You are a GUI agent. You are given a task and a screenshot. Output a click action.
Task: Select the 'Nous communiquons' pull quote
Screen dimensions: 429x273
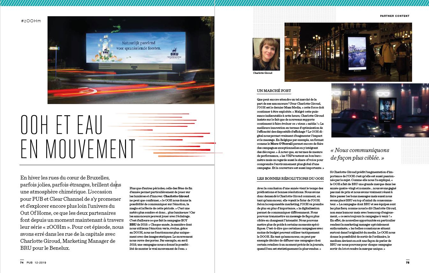coord(360,154)
